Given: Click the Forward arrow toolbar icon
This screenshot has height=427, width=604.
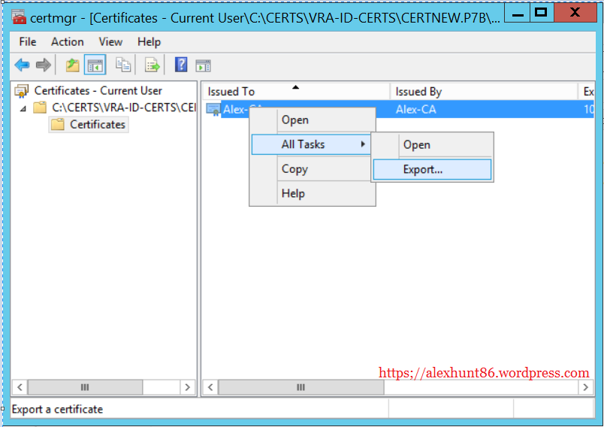Looking at the screenshot, I should coord(44,65).
